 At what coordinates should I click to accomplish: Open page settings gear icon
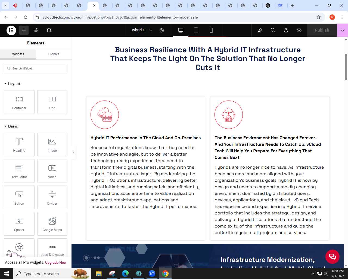162,30
